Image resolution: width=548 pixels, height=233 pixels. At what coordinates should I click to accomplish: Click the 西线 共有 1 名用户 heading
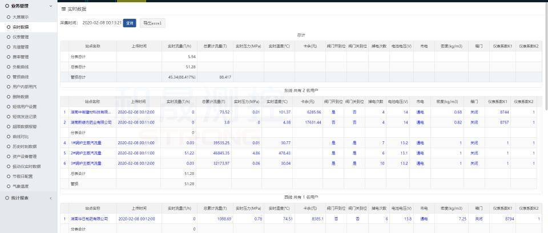point(301,197)
